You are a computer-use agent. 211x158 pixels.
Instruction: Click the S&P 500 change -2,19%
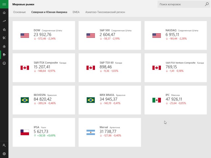[x=116, y=39]
